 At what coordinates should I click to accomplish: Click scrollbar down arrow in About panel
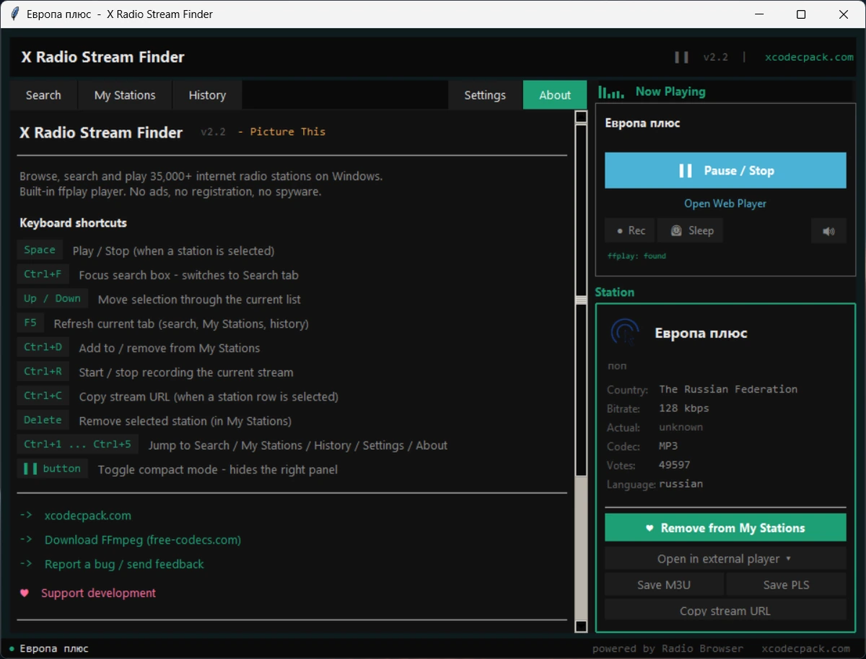[581, 627]
